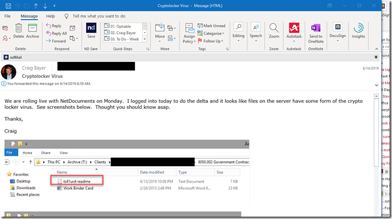Reply to the message
Screen dimensions: 392x219
(x=54, y=26)
